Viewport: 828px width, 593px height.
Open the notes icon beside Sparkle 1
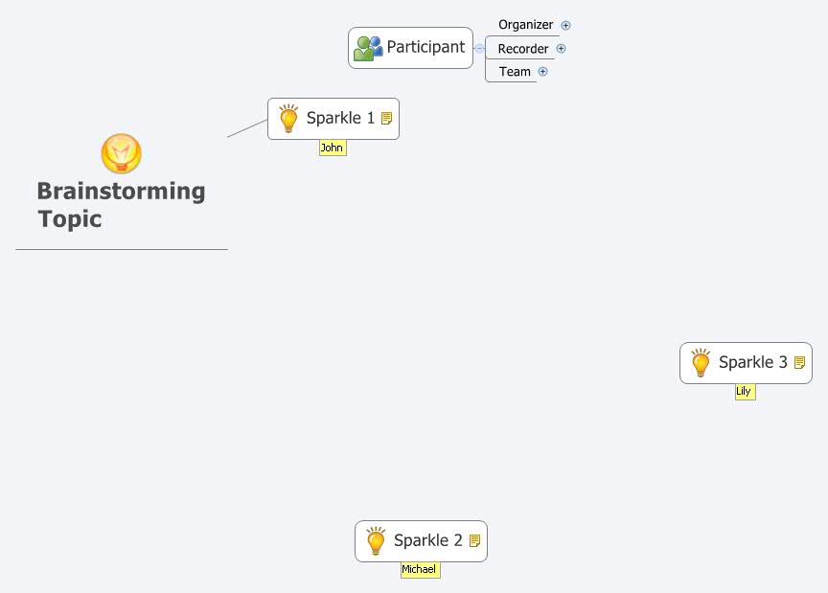click(x=386, y=118)
